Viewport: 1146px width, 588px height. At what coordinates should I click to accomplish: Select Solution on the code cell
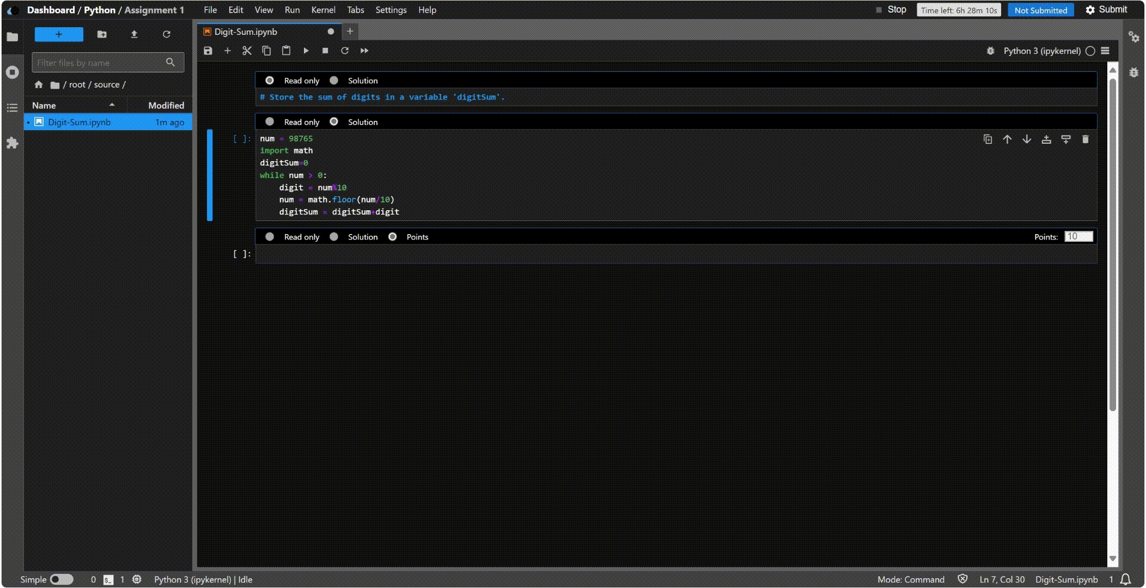click(334, 122)
